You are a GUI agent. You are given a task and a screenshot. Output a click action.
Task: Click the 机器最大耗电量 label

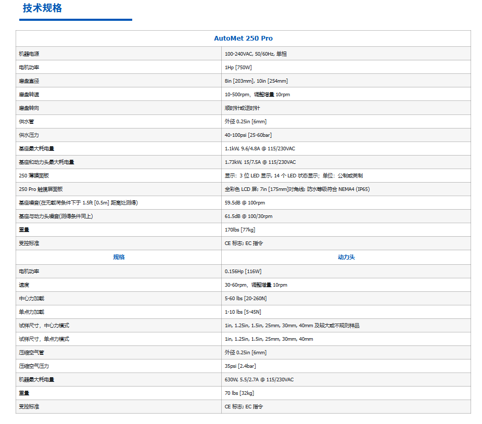coord(36,379)
